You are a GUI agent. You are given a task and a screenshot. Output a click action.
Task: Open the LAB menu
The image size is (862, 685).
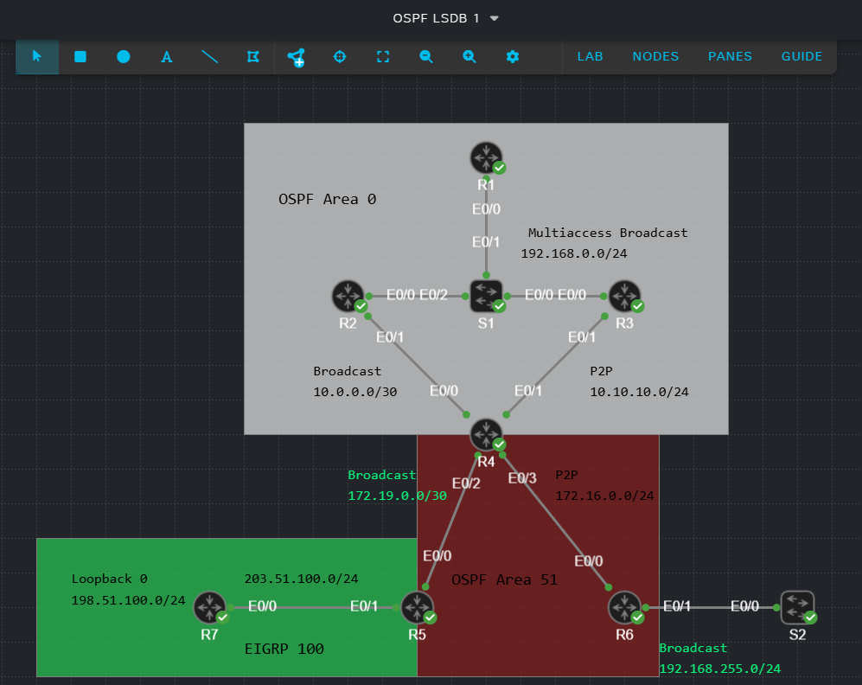[590, 57]
